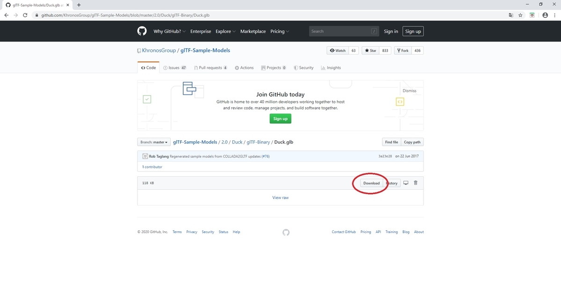Viewport: 561px width, 303px height.
Task: Download the Duck.glb file
Action: 372,183
